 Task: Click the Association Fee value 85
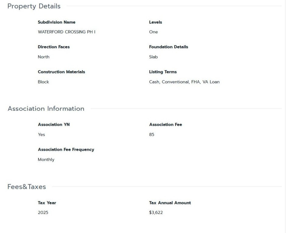(x=152, y=135)
